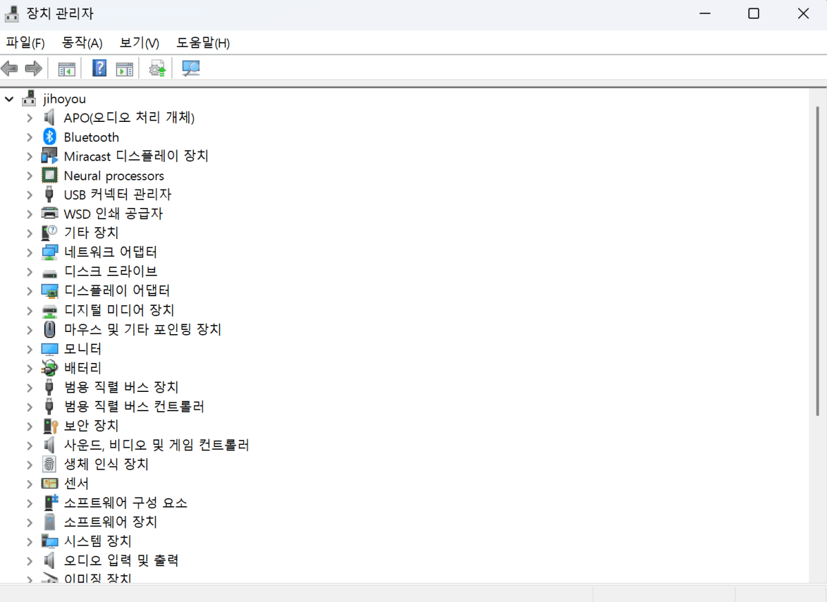Select the computer icon next to jihoyou

click(28, 98)
